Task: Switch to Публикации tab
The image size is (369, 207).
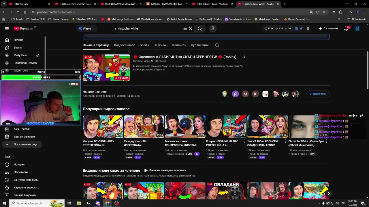Action: tap(199, 45)
